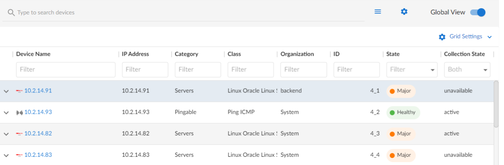504x165 pixels.
Task: Expand the 10.2.14.93 device row
Action: (x=6, y=113)
